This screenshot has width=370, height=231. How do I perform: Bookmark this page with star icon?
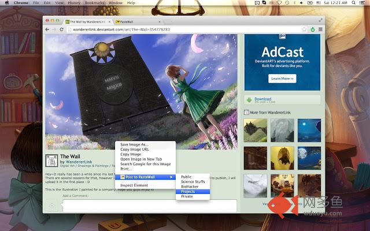point(304,29)
